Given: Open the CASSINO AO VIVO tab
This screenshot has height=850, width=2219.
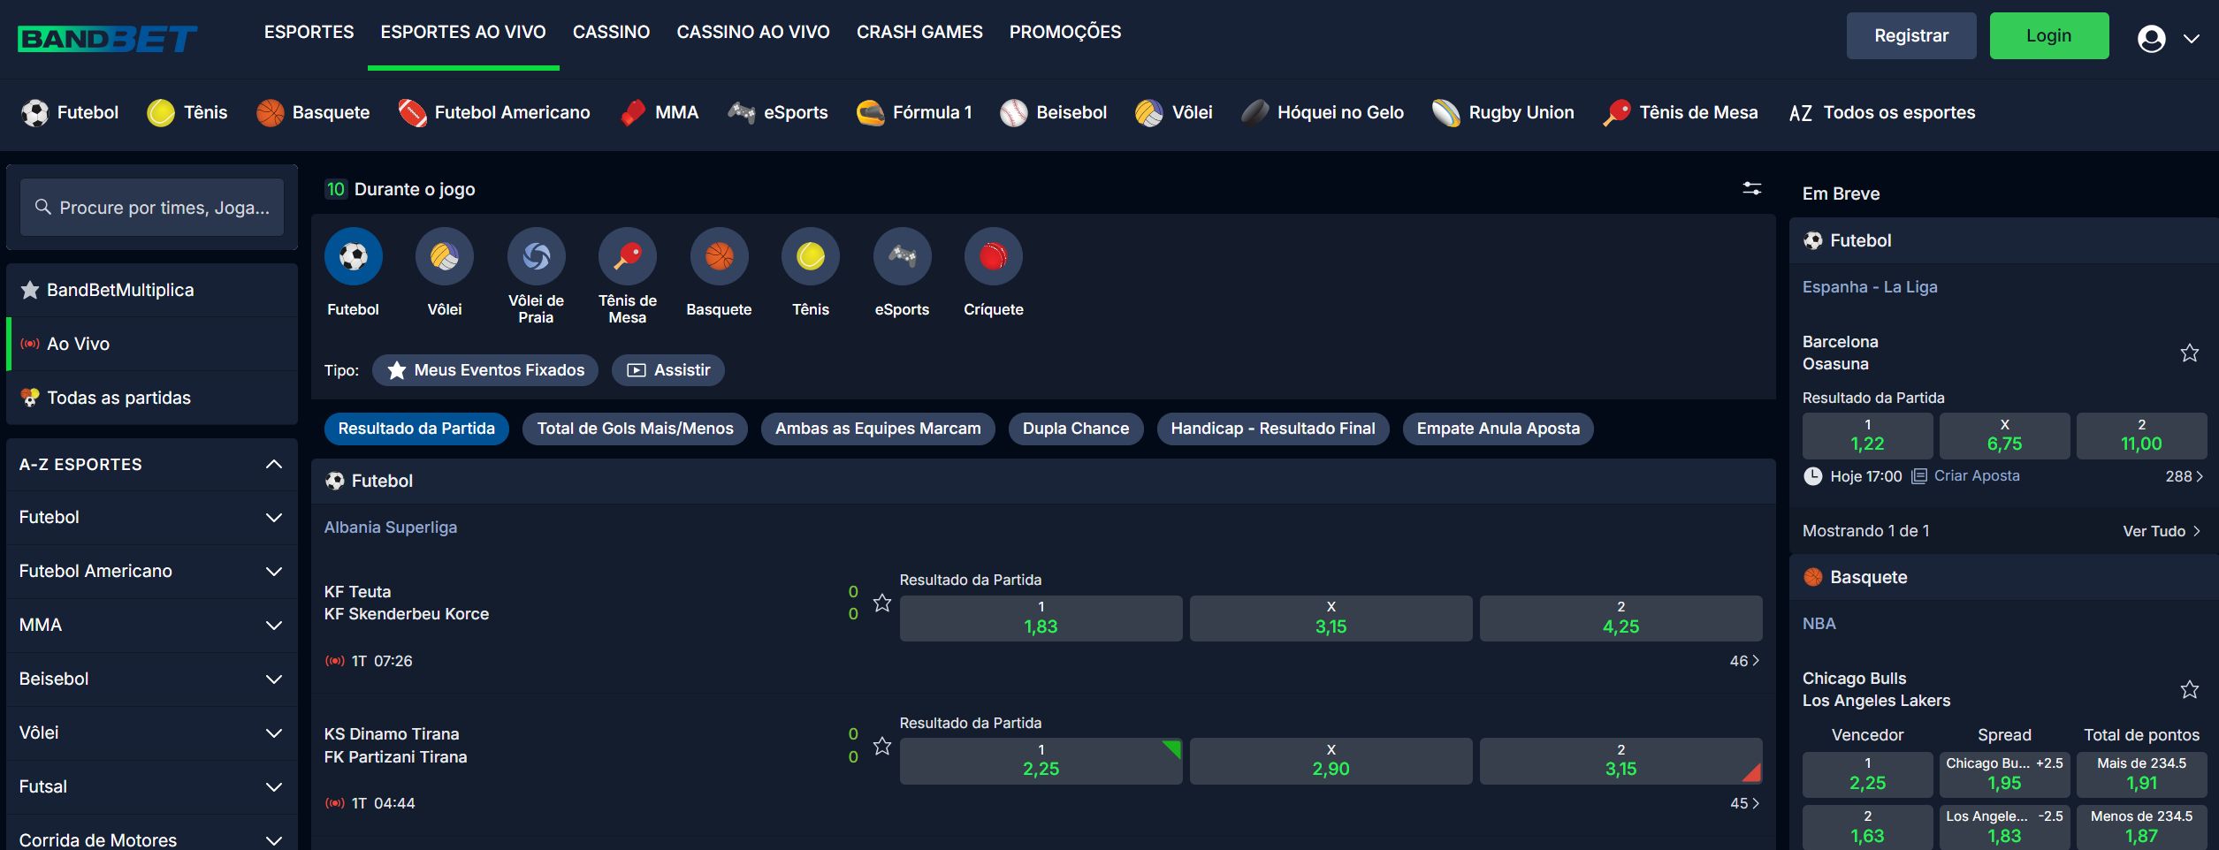Looking at the screenshot, I should pos(753,32).
